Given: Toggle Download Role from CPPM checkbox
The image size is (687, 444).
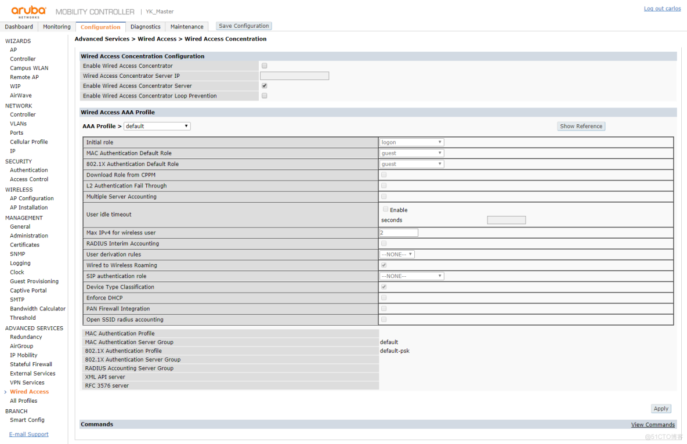Looking at the screenshot, I should [384, 175].
